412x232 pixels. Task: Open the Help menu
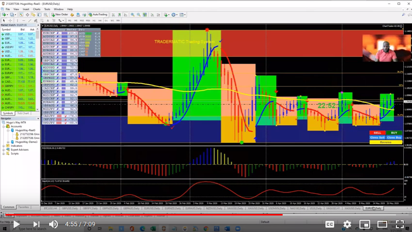click(70, 9)
